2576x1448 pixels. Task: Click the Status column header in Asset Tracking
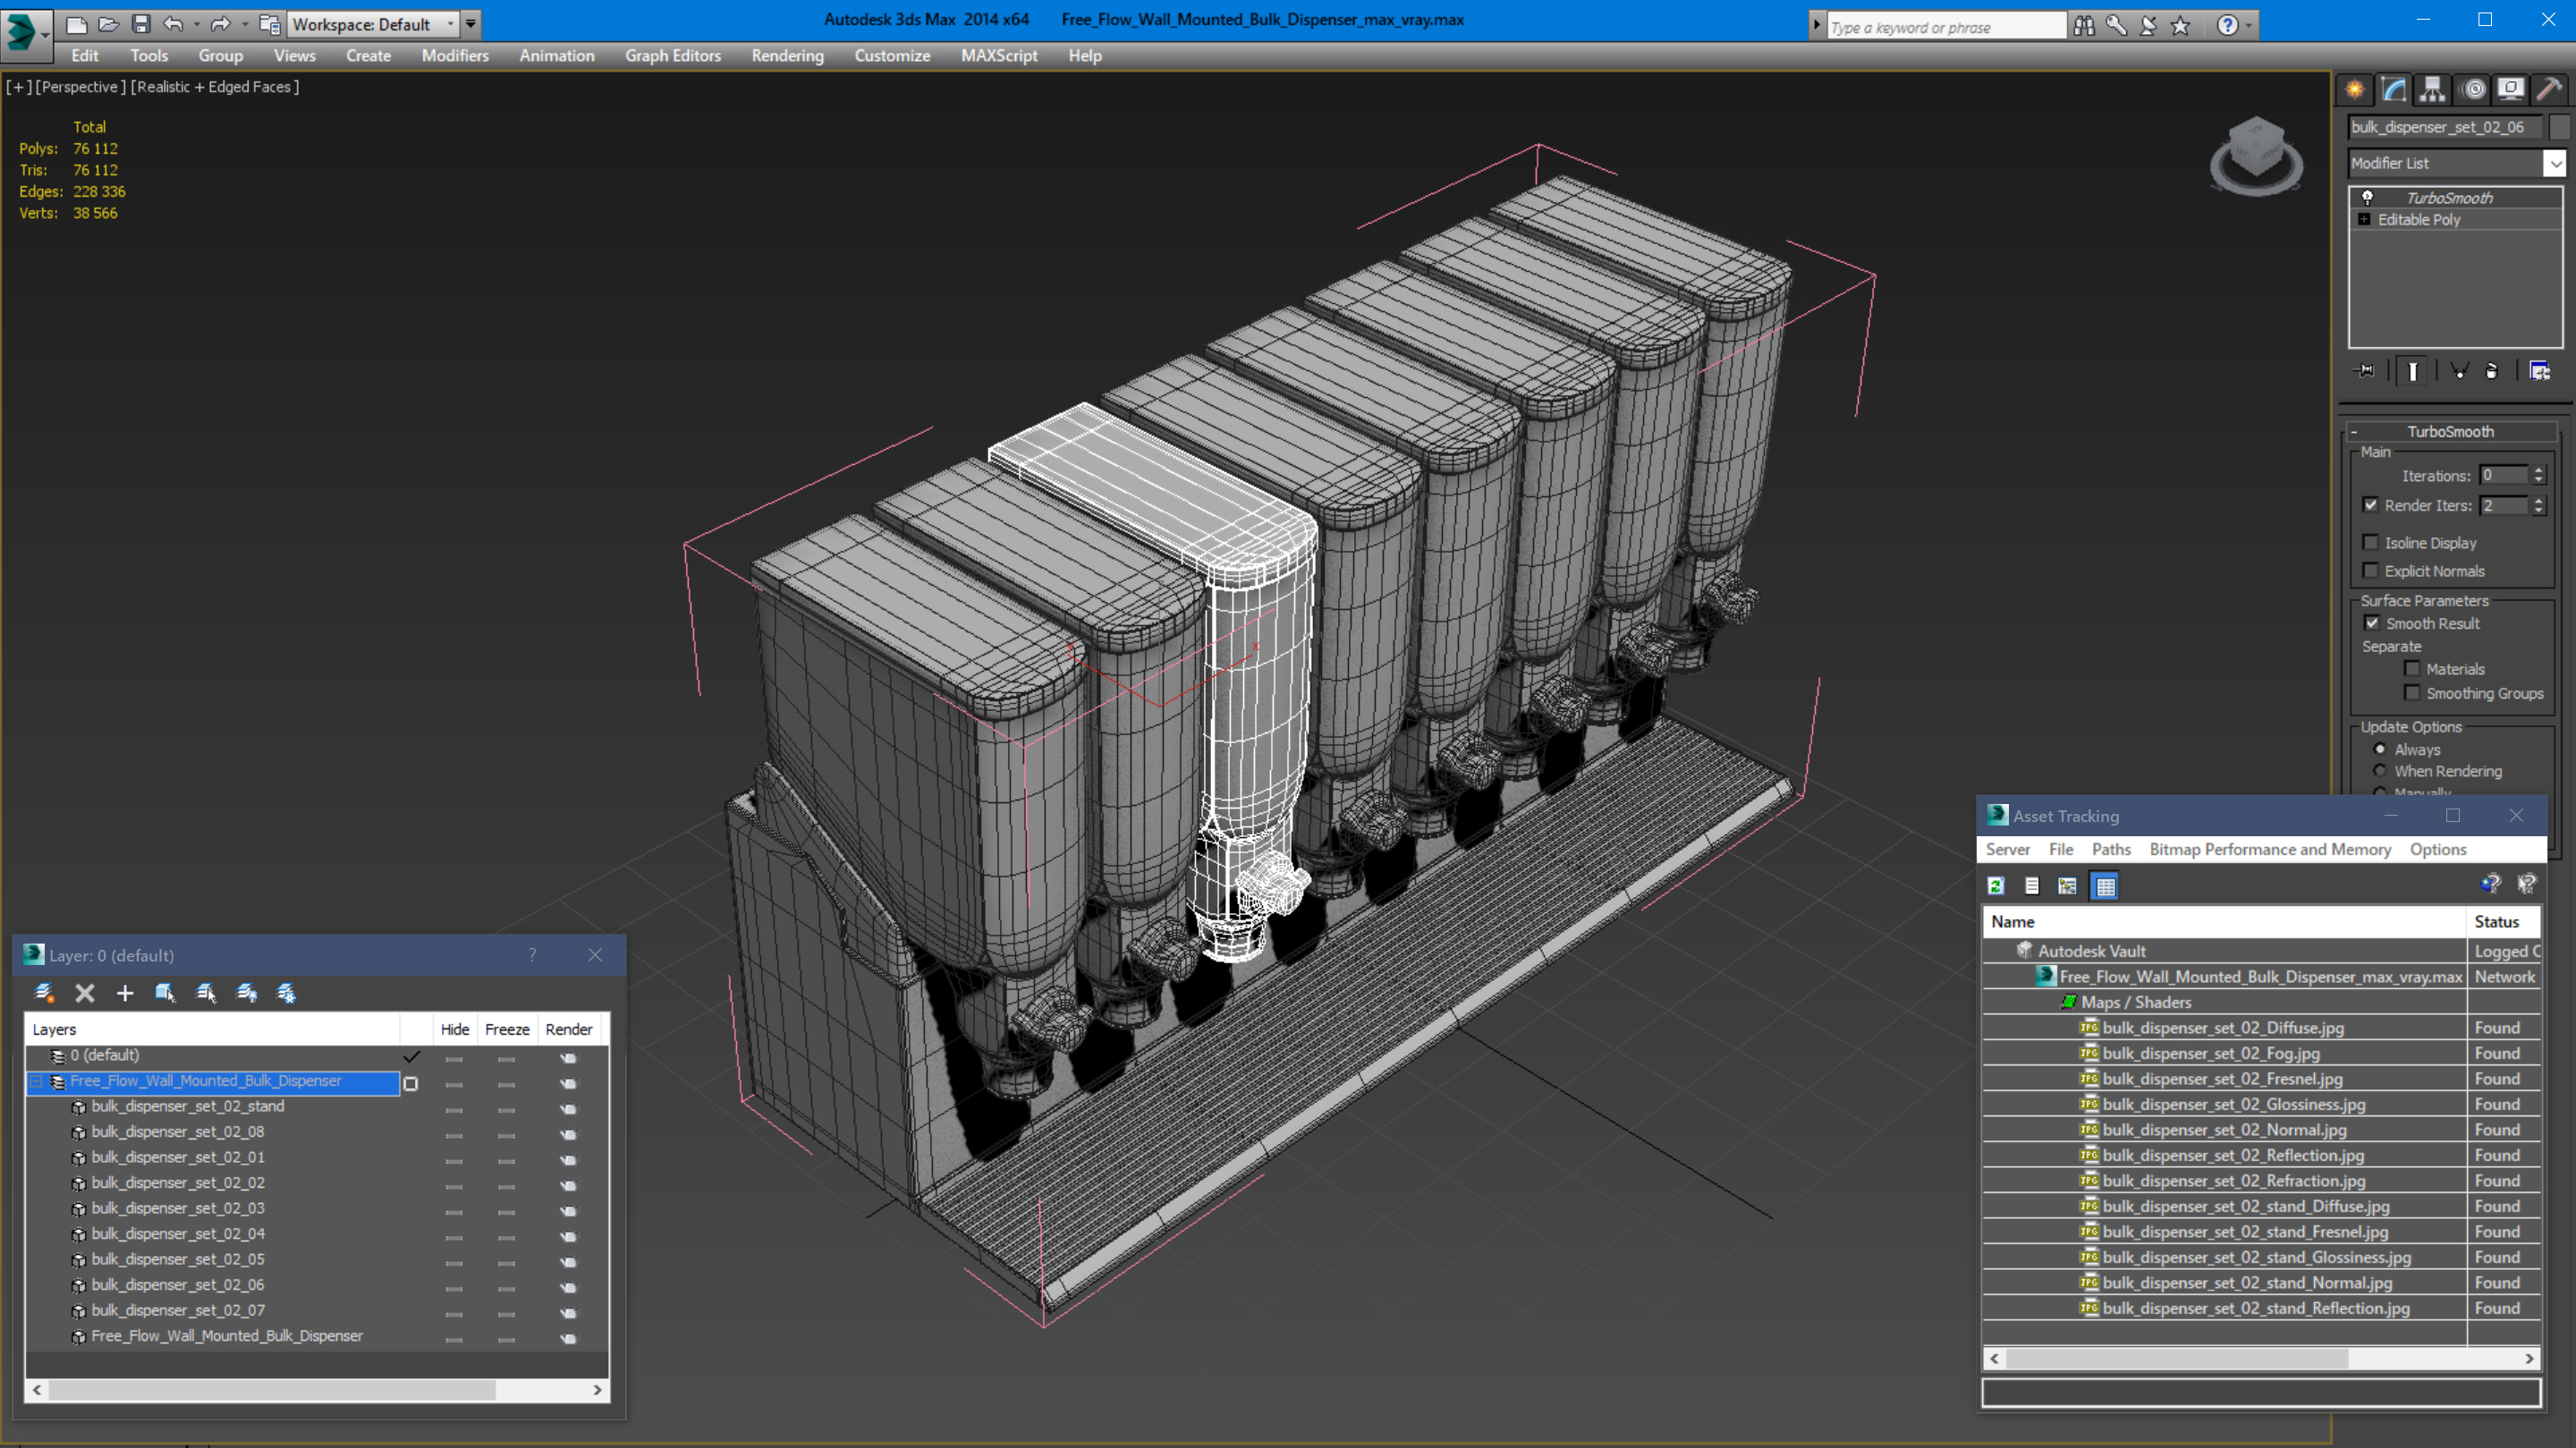click(2503, 922)
